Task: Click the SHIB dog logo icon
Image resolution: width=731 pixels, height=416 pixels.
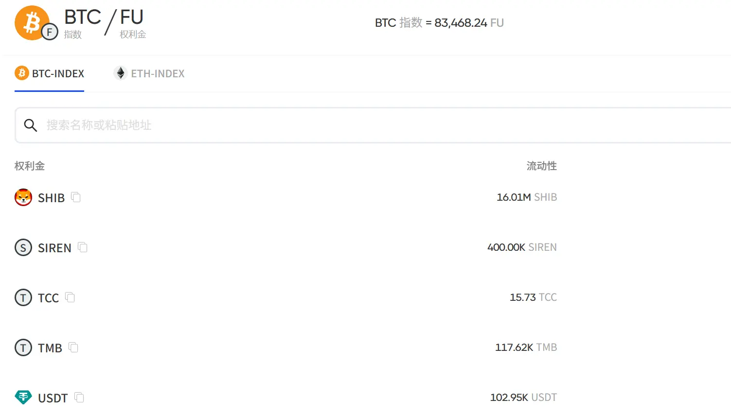Action: tap(23, 197)
